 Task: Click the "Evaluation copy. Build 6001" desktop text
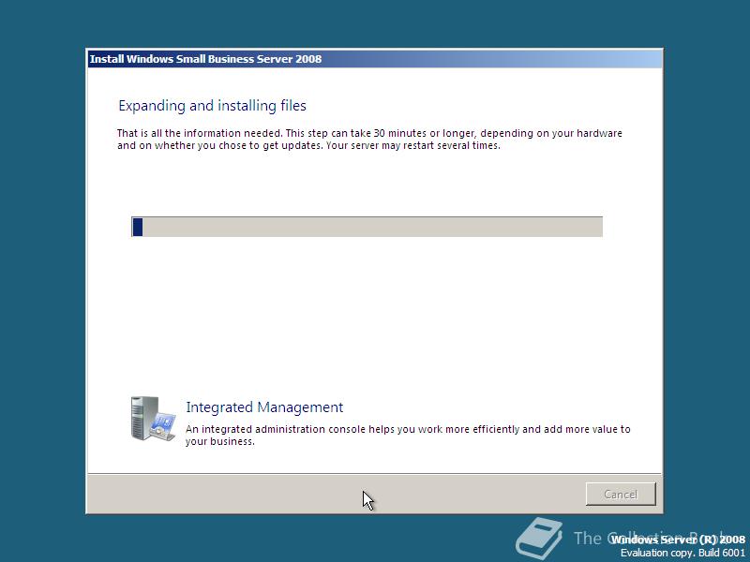coord(682,553)
